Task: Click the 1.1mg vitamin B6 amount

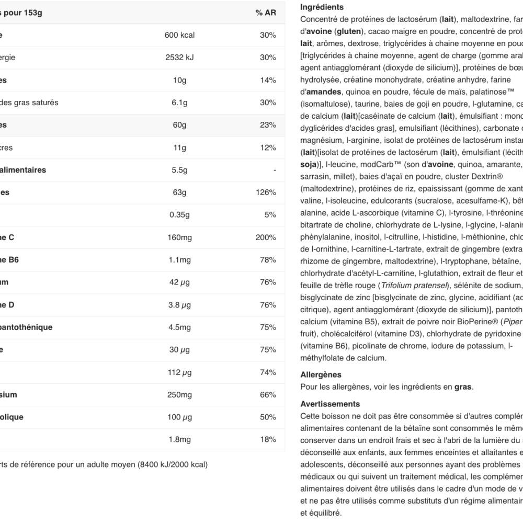Action: point(179,260)
